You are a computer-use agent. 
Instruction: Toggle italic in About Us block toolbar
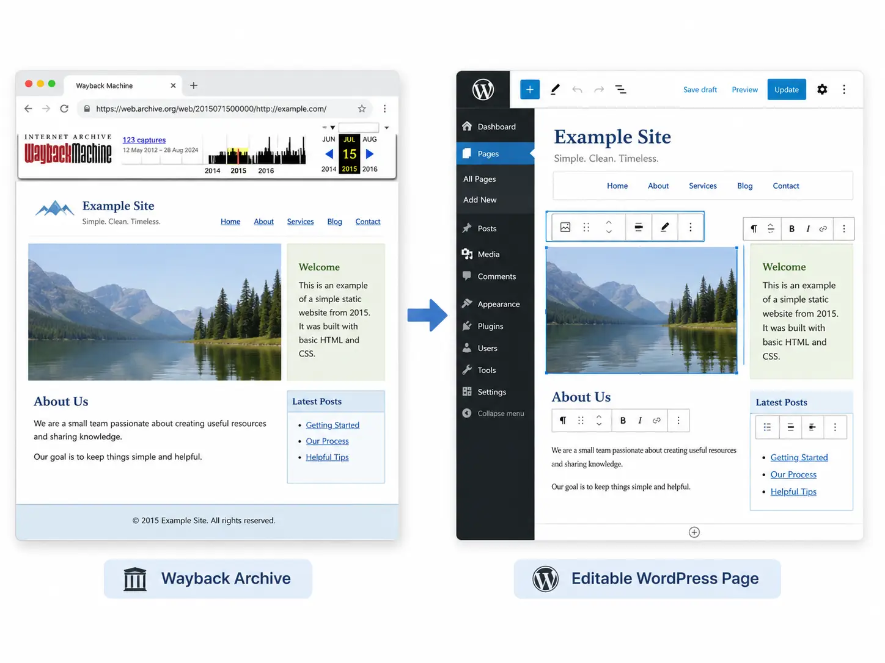pos(639,420)
